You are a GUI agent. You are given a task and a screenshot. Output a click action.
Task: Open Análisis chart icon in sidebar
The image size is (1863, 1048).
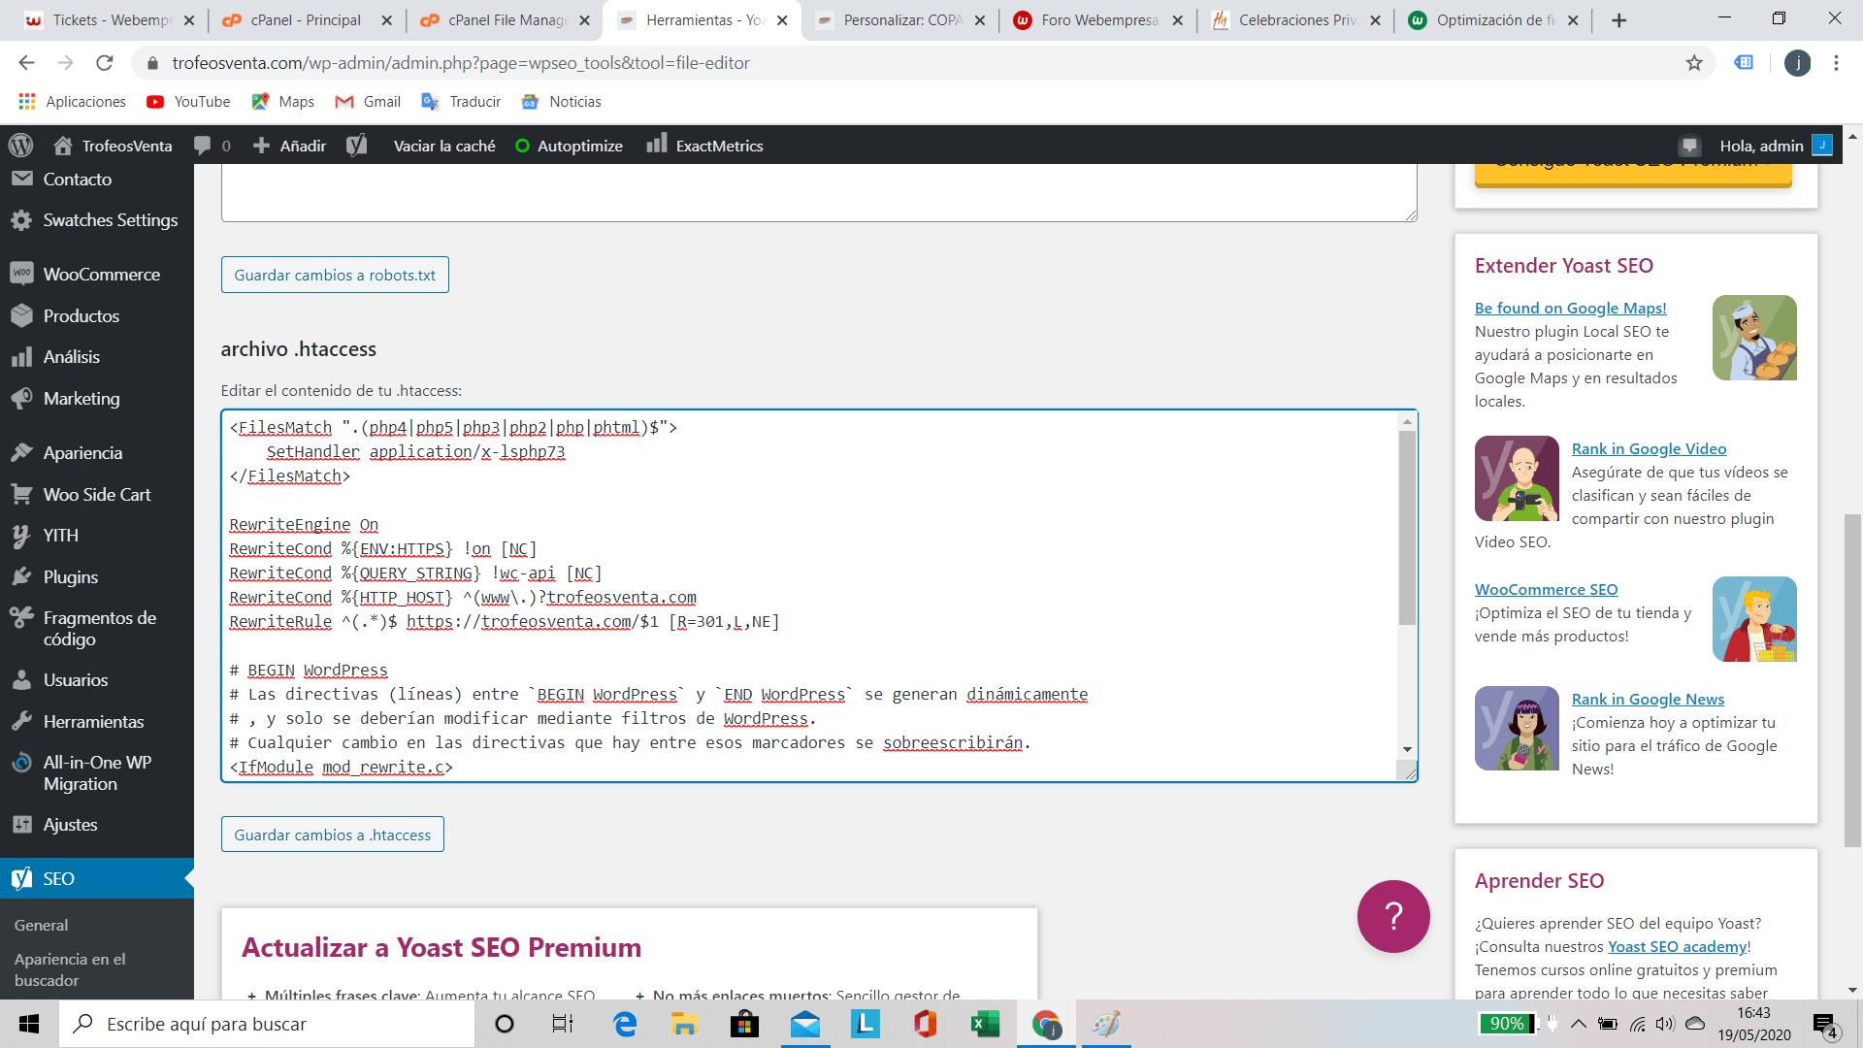click(x=21, y=357)
